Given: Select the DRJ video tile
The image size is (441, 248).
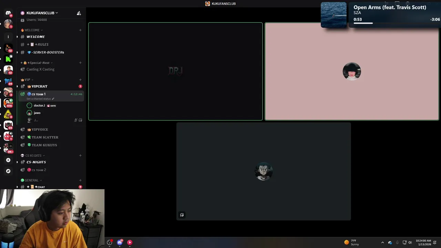Looking at the screenshot, I should pos(175,71).
